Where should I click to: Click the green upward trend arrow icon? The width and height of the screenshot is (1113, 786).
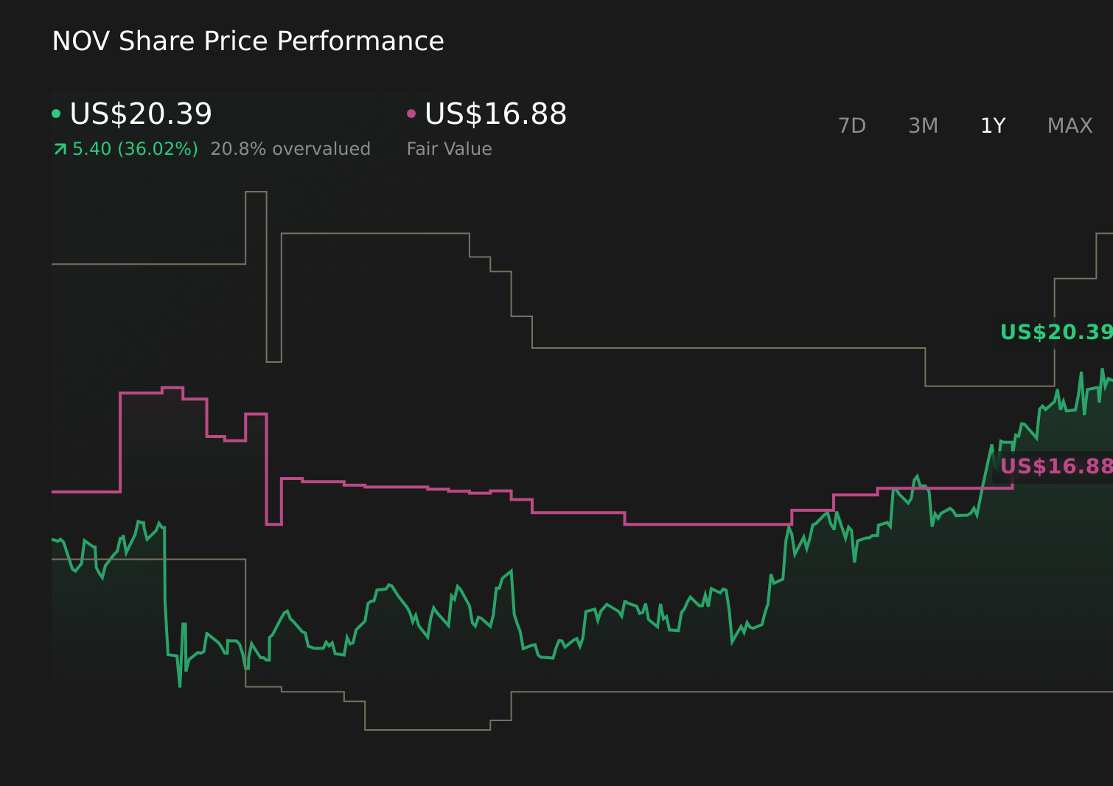[59, 148]
